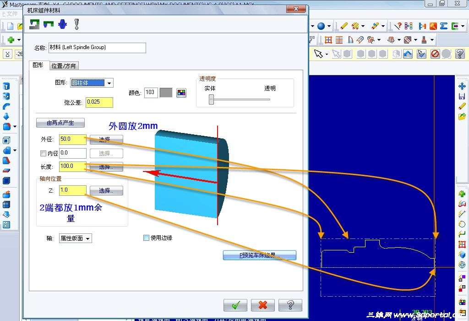Click the 颜色 number field showing 103
469x321 pixels.
(151, 93)
